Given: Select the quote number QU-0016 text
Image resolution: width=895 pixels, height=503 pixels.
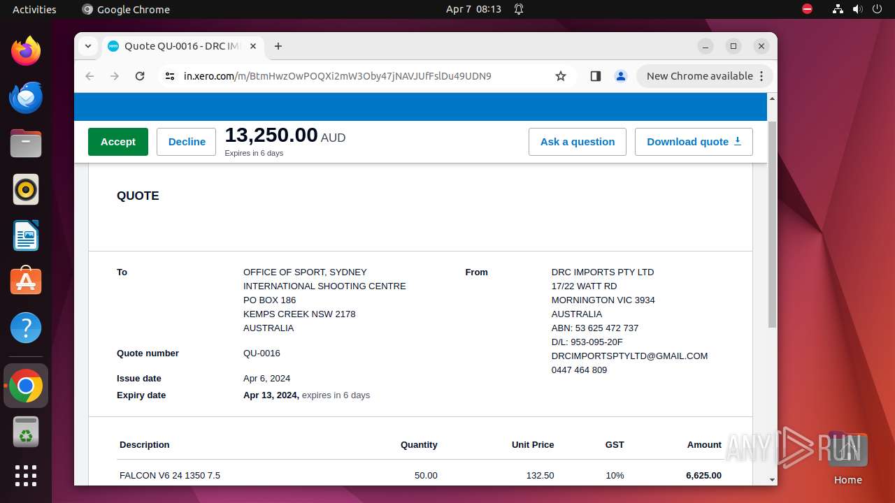Looking at the screenshot, I should point(262,353).
